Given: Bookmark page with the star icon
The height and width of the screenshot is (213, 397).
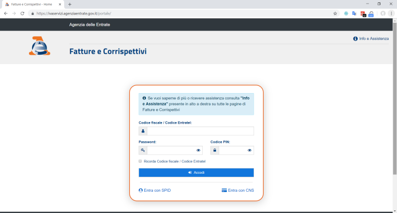Looking at the screenshot, I should tap(335, 13).
